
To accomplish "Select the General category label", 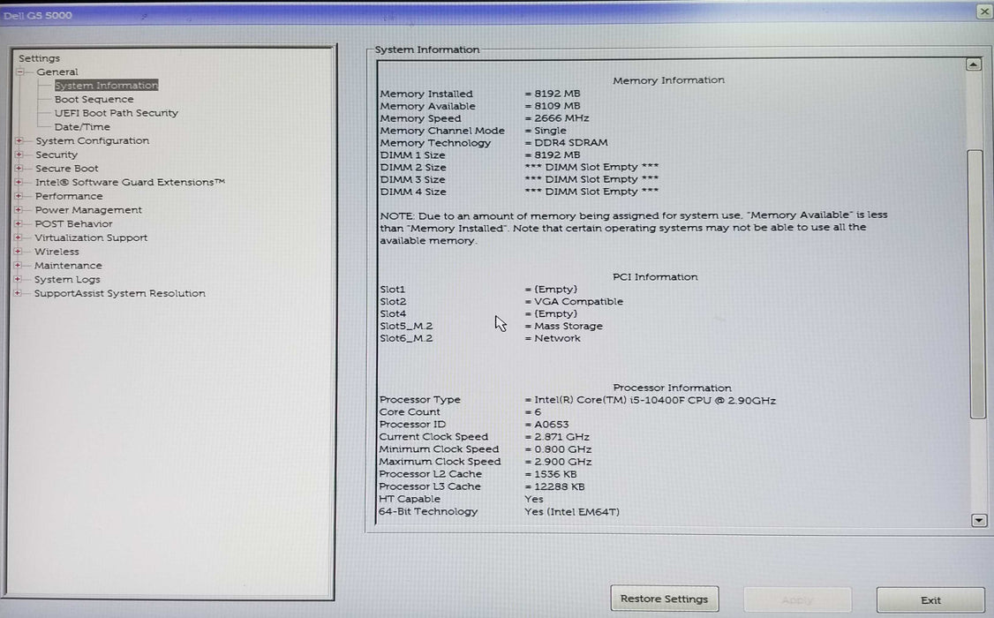I will coord(57,72).
